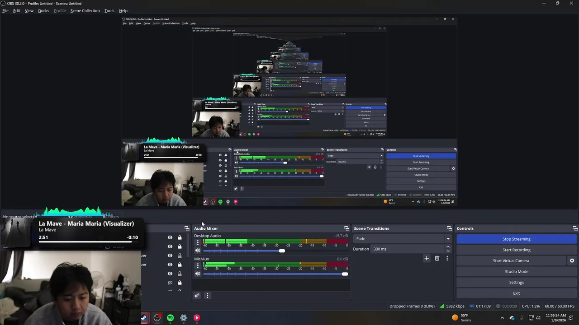Open Desktop Audio three-dot options menu
Image resolution: width=579 pixels, height=325 pixels.
[198, 243]
